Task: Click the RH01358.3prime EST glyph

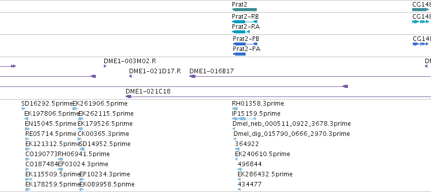Action: 234,109
